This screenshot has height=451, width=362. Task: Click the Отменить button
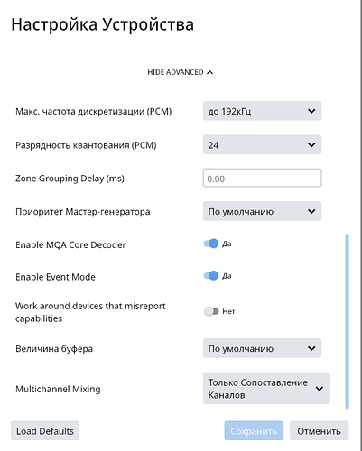pos(319,430)
